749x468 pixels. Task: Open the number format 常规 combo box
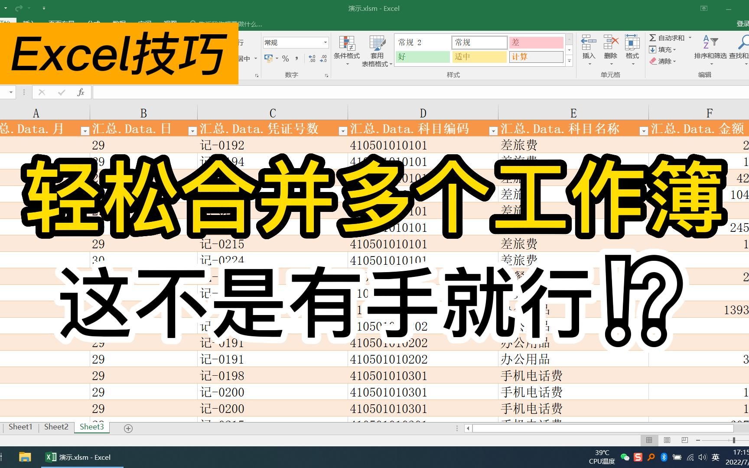pyautogui.click(x=296, y=42)
